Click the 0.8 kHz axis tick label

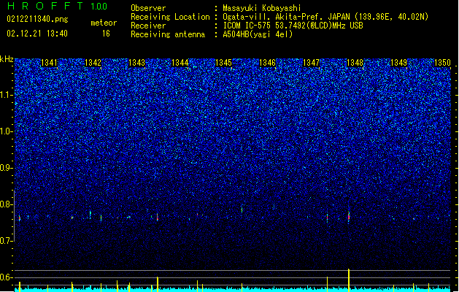[x=6, y=204]
